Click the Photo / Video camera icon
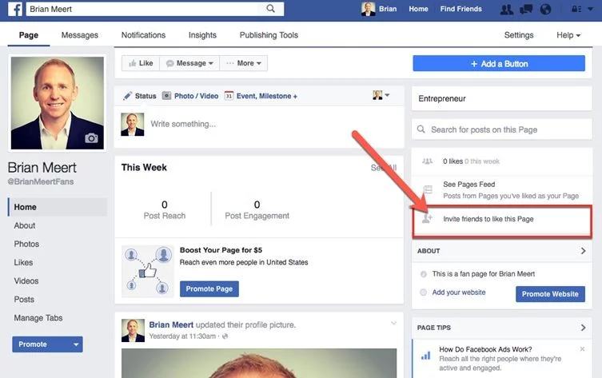Viewport: 602px width, 378px height. point(166,96)
